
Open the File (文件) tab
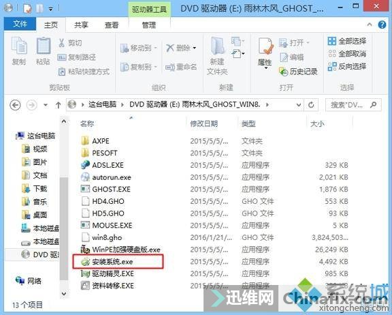tap(20, 25)
